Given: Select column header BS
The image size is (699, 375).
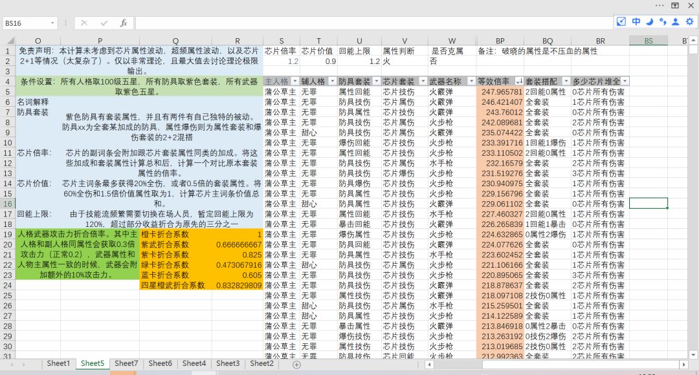Looking at the screenshot, I should coord(648,41).
